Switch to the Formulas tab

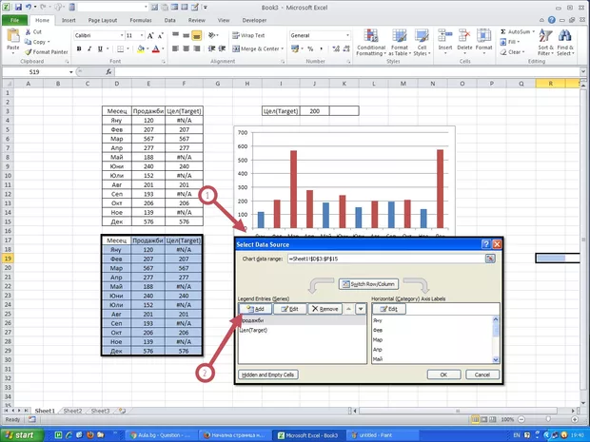click(141, 20)
